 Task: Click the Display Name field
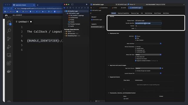(x=148, y=21)
